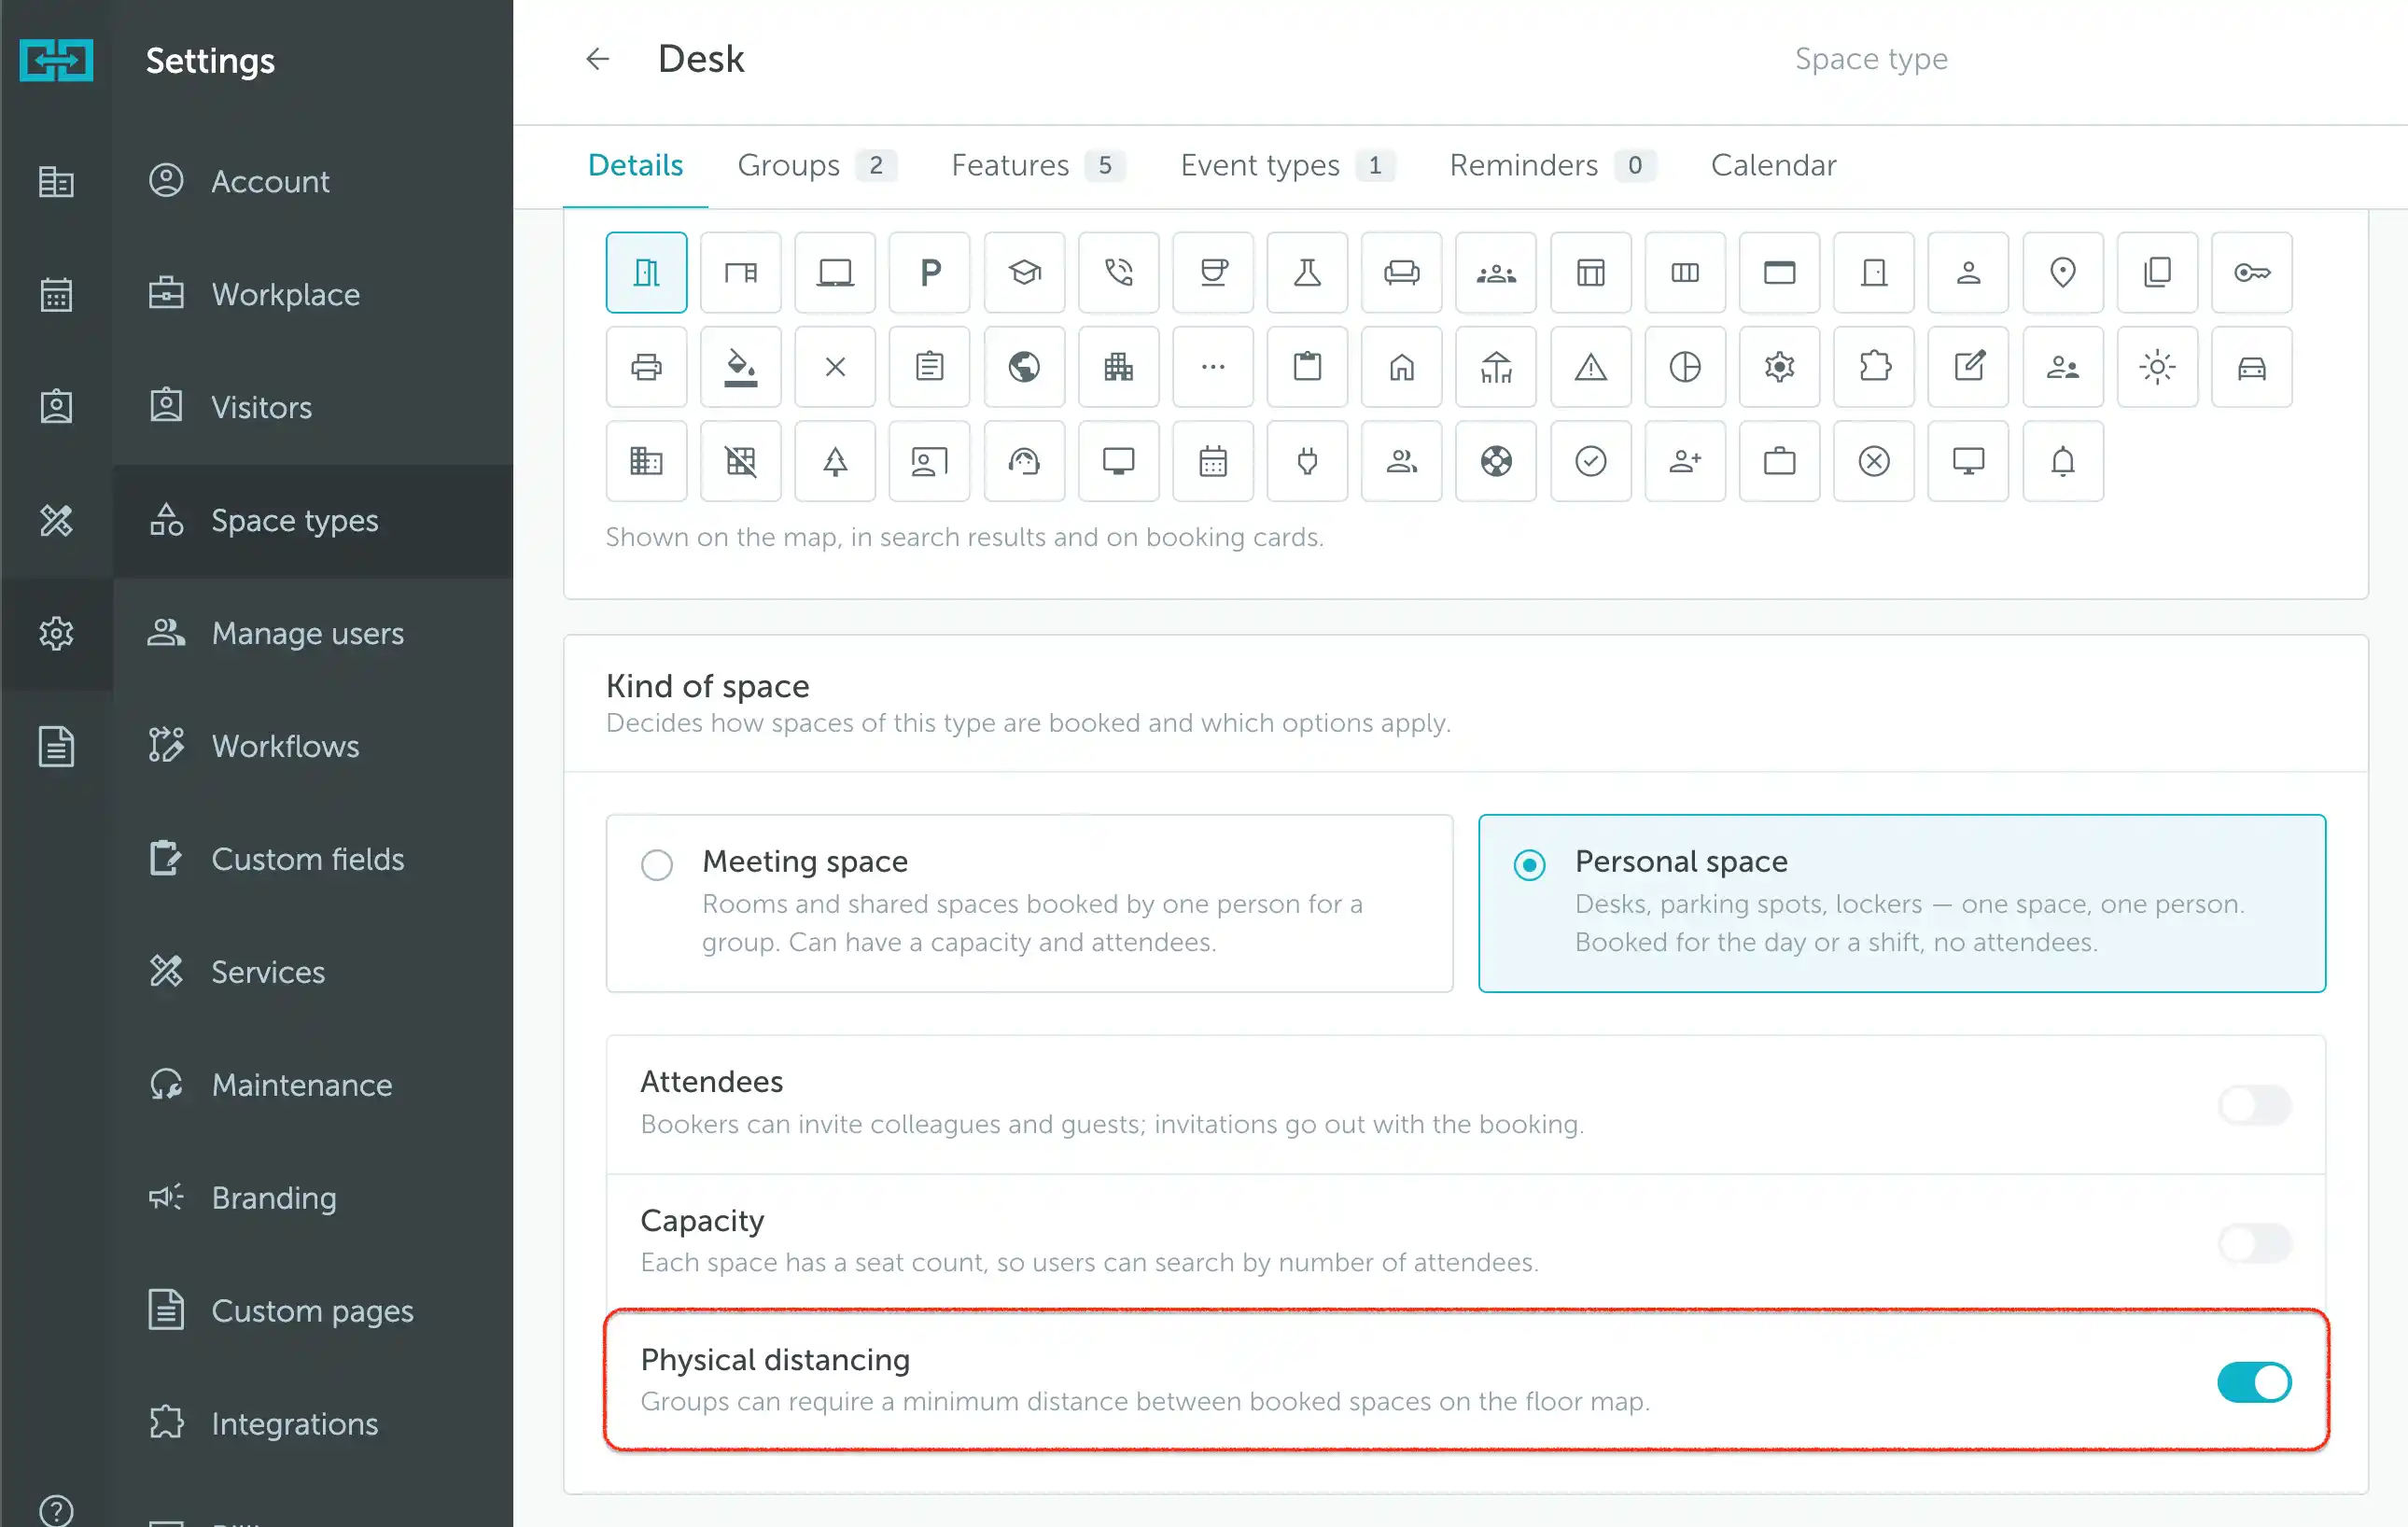Select the power plug icon
This screenshot has width=2408, height=1527.
(x=1307, y=461)
